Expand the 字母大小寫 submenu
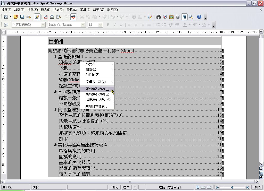This screenshot has width=264, height=191. coord(97,82)
